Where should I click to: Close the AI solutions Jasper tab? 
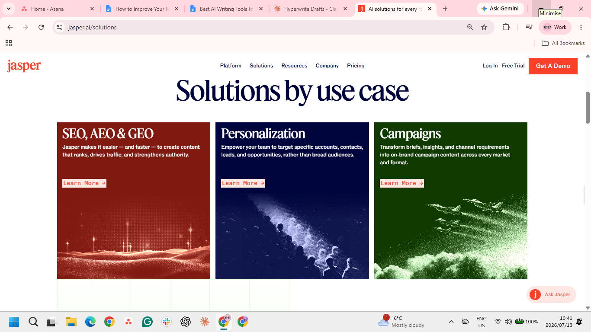tap(430, 9)
